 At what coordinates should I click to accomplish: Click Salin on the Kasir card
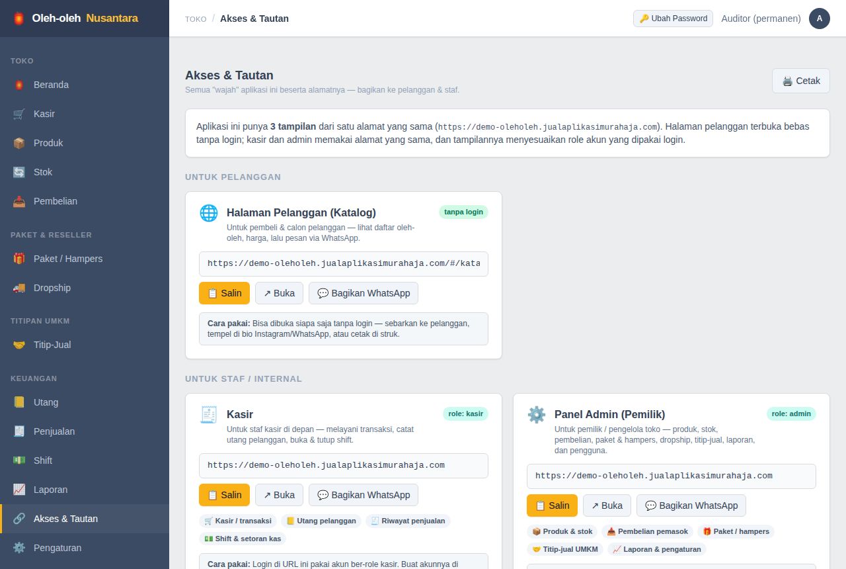[224, 495]
